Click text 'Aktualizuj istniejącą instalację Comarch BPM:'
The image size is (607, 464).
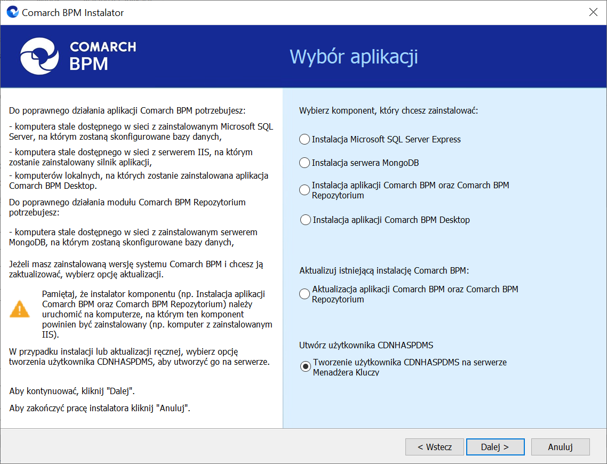click(x=384, y=270)
